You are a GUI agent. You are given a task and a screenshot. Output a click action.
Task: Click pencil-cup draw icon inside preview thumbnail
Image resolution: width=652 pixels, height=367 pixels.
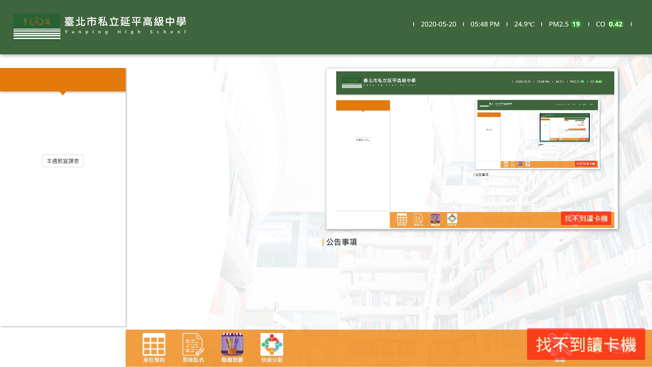coord(435,219)
